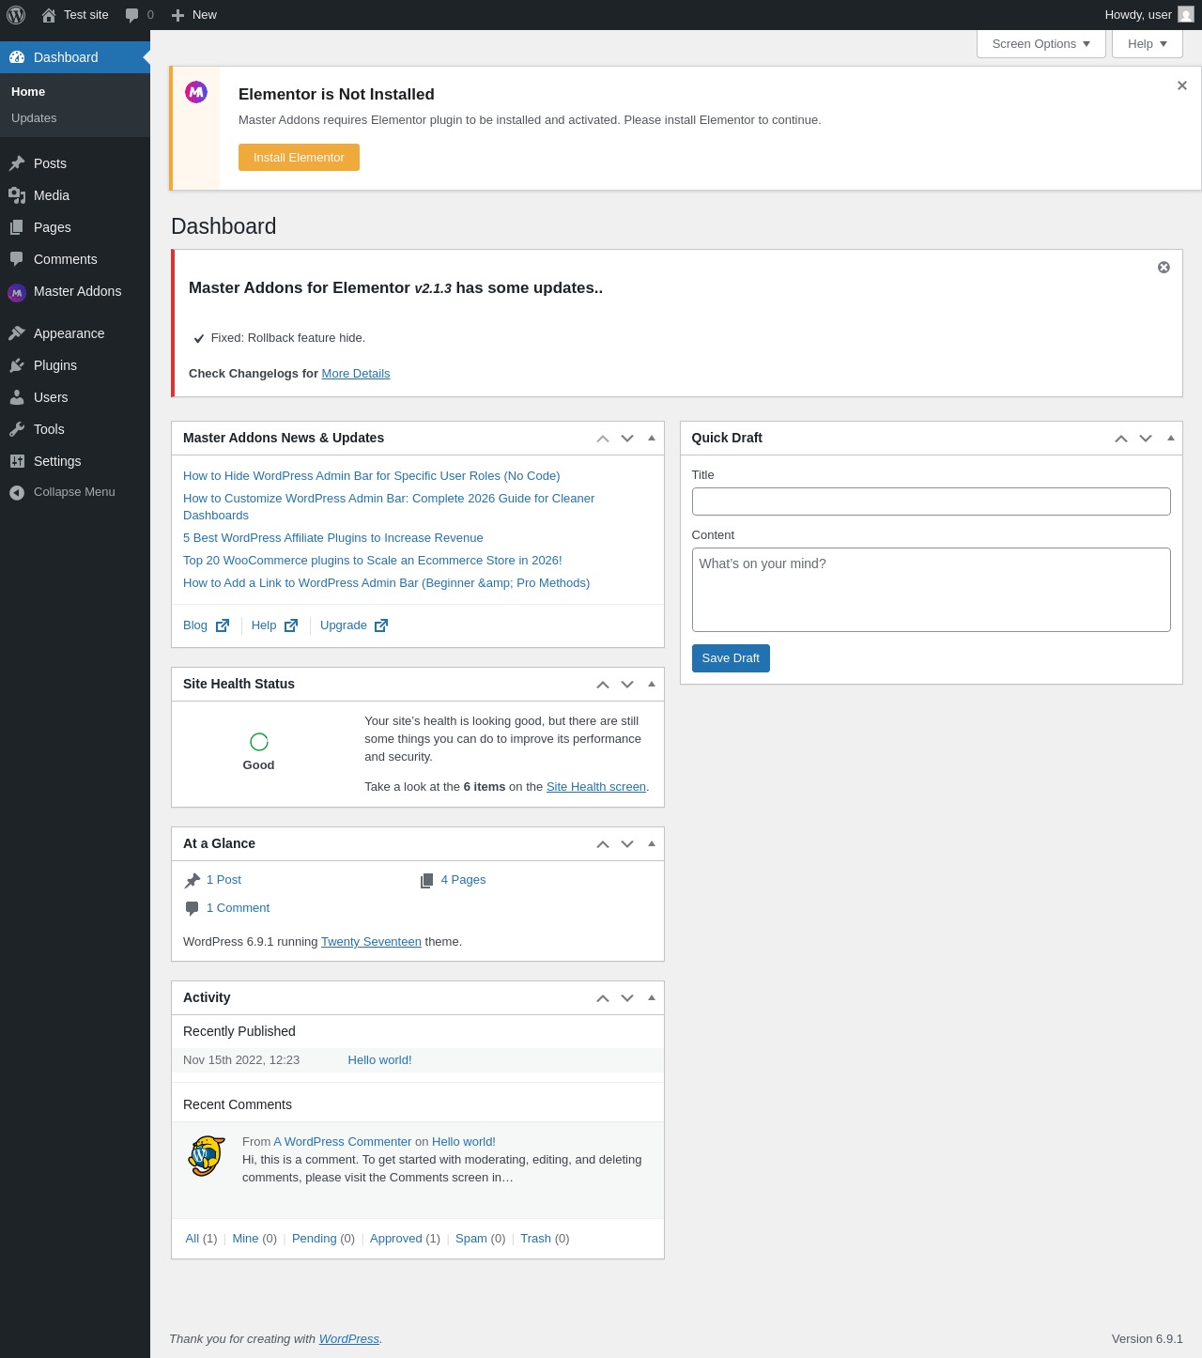The image size is (1202, 1358).
Task: Open the Blog external link
Action: (x=206, y=625)
